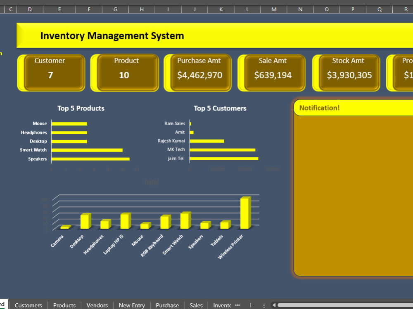Click the Customer count card

click(51, 73)
